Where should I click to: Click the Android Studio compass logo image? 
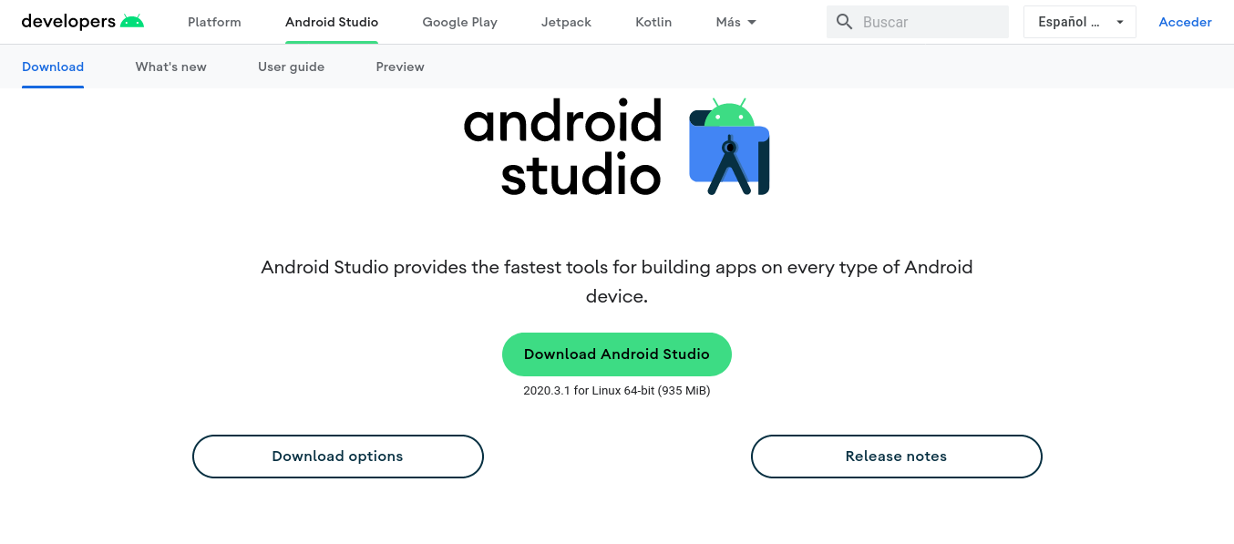(x=729, y=148)
